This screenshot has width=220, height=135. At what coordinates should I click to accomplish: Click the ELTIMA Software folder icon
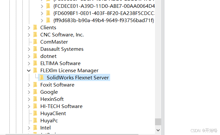click(x=35, y=63)
